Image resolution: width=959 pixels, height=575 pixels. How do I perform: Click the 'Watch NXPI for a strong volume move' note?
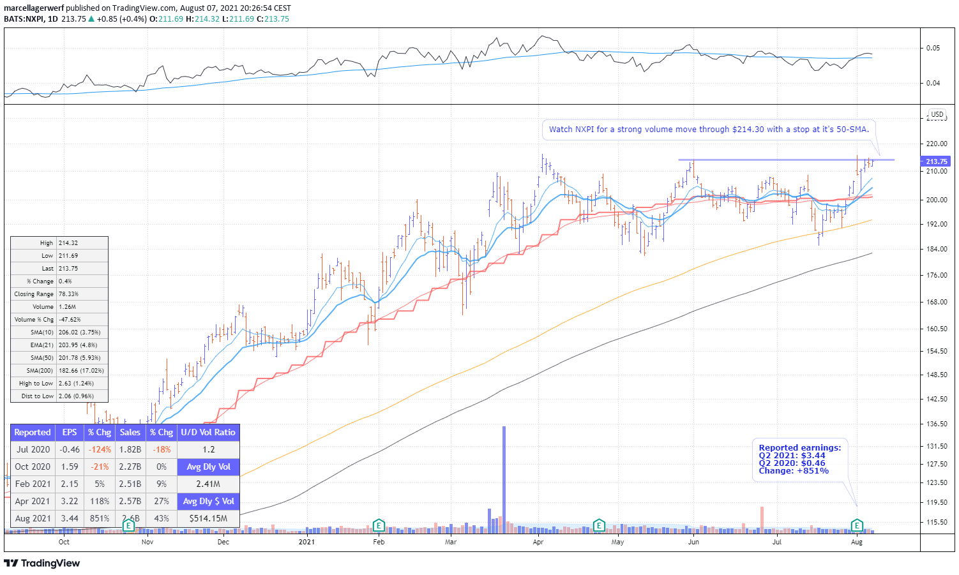[709, 130]
